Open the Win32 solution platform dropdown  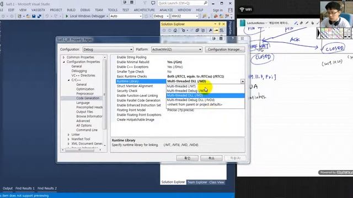185,16
